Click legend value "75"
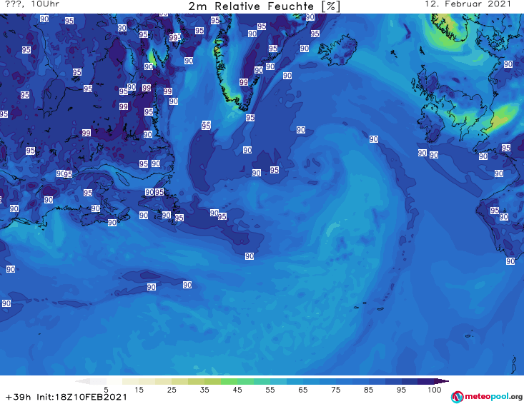The height and width of the screenshot is (404, 524). tap(335, 390)
